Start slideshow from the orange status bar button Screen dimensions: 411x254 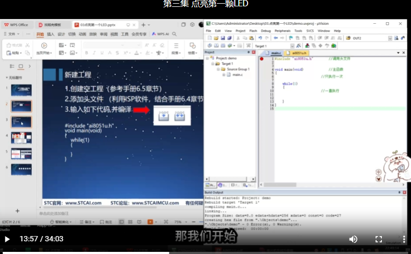(x=150, y=222)
